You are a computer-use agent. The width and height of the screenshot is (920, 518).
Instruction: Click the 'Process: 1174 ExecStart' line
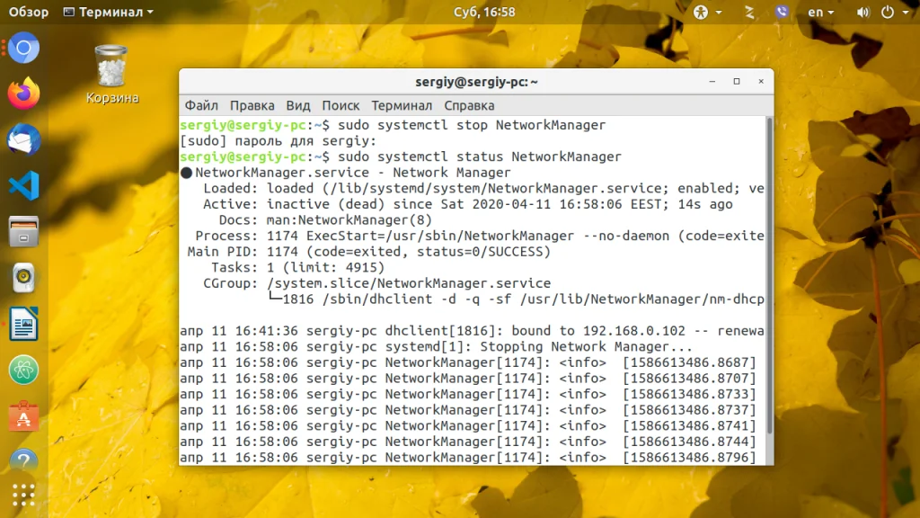click(480, 237)
